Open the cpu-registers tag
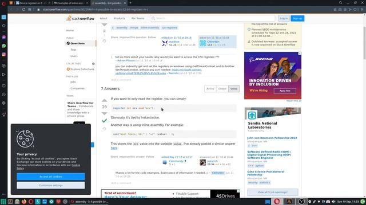Viewport: 366px width, 205px height. (169, 28)
